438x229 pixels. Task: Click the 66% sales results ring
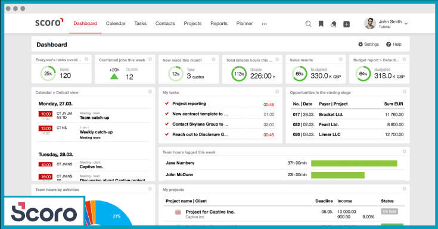coord(299,74)
